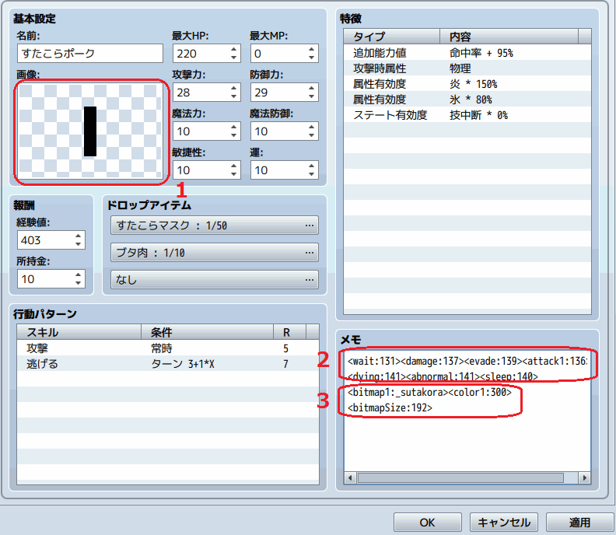Decrease 経験値 with the down arrow

(79, 244)
